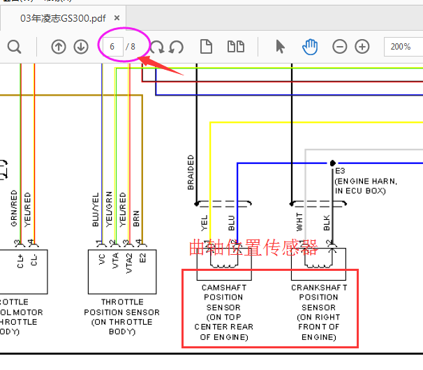Zoom out with minus button
Screen dimensions: 423x370
pyautogui.click(x=340, y=47)
